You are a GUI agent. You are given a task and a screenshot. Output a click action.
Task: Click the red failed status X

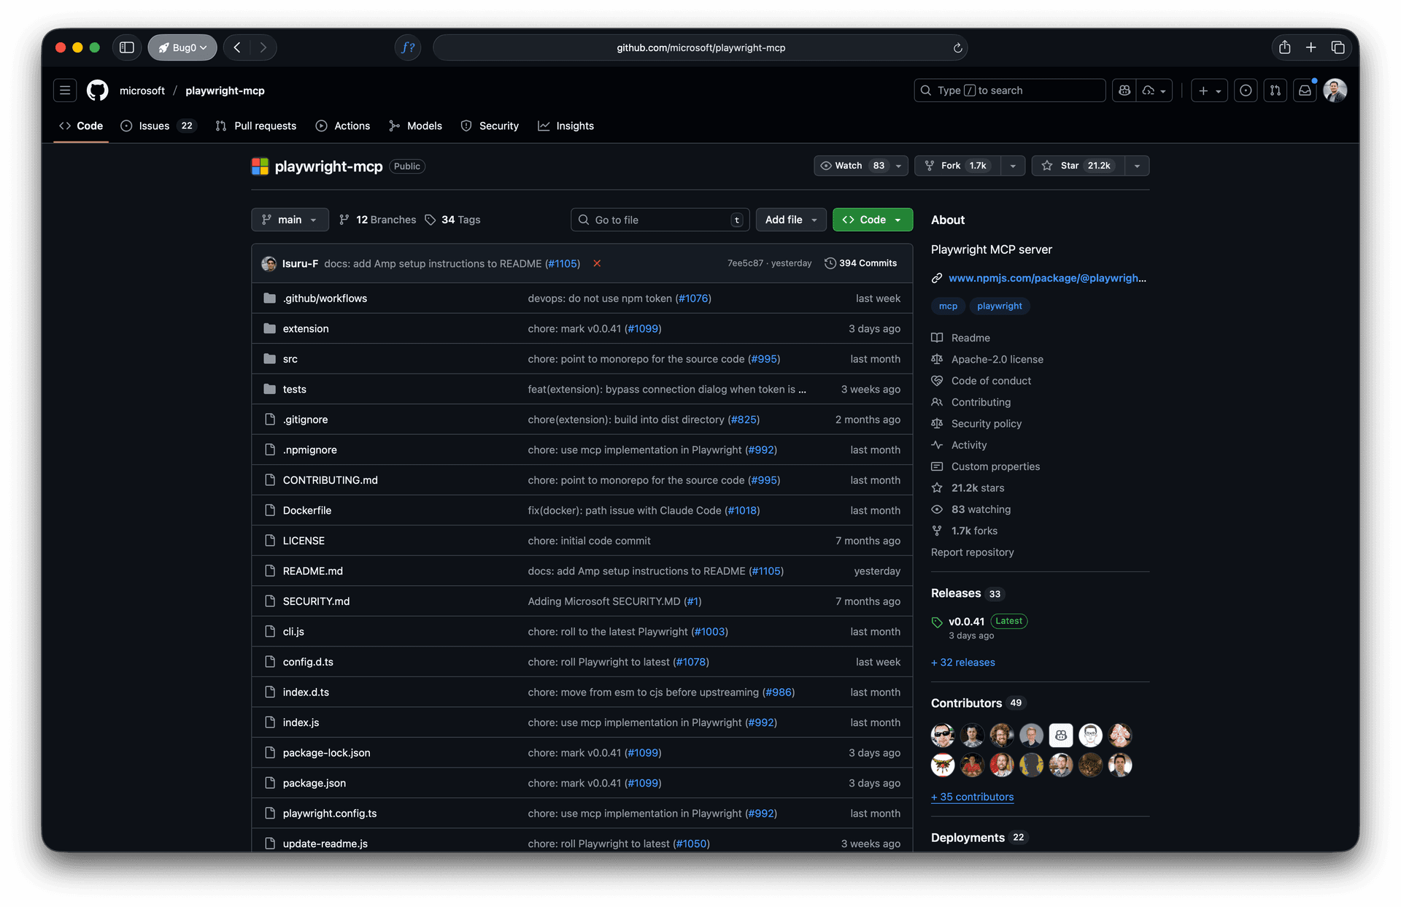(597, 263)
